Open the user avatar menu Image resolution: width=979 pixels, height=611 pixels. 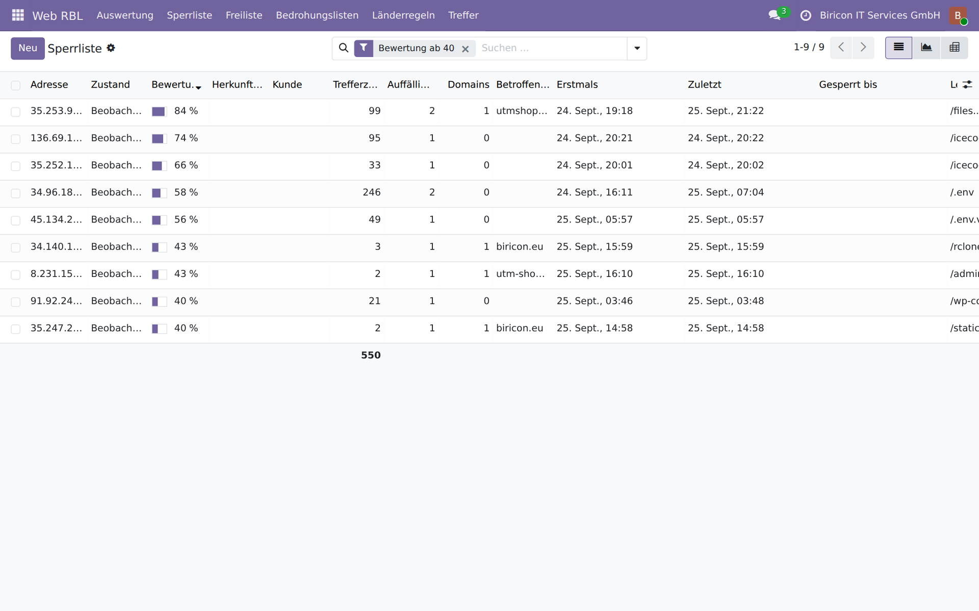(958, 15)
